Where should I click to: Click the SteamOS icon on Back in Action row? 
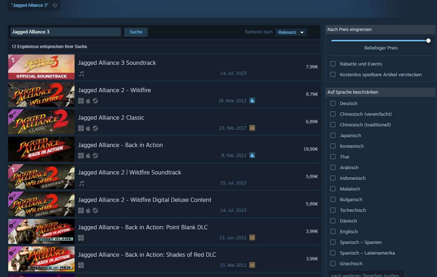[95, 156]
